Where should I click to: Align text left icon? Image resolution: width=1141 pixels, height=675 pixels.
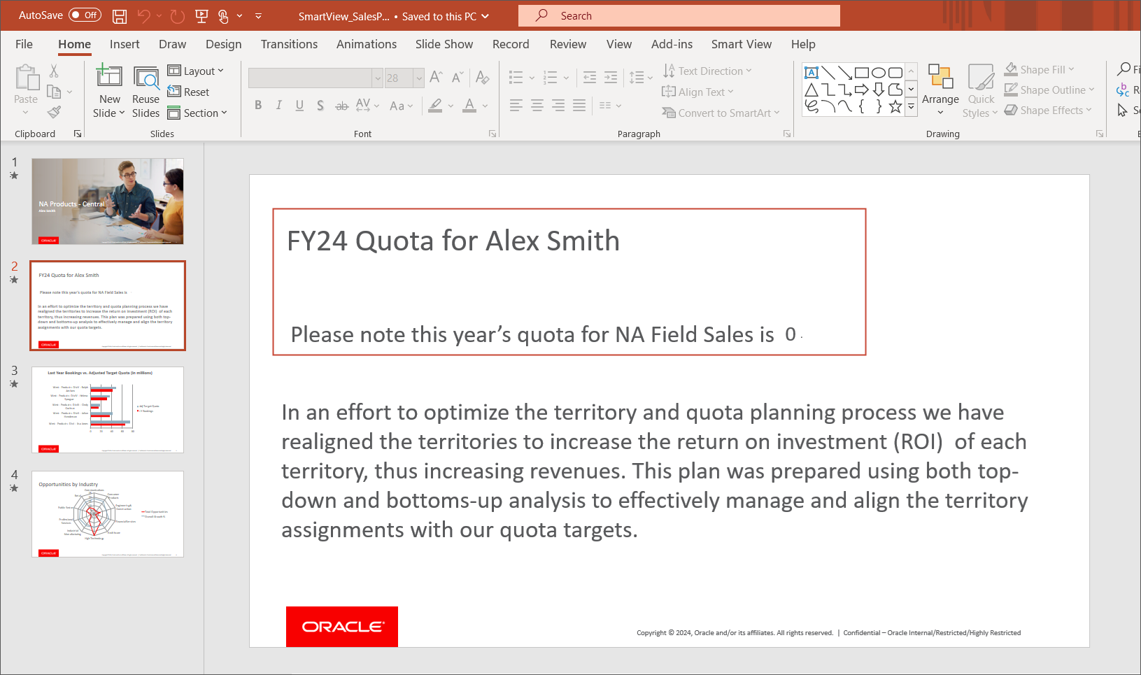pyautogui.click(x=516, y=106)
